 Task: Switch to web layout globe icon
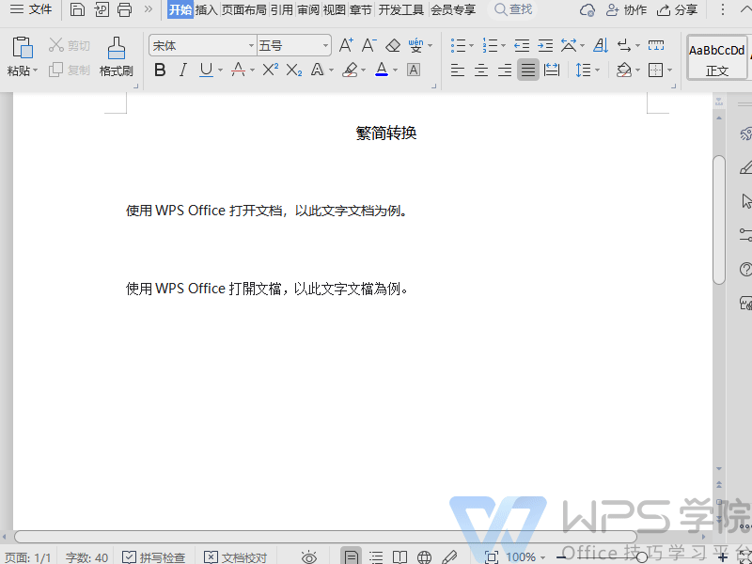point(424,556)
